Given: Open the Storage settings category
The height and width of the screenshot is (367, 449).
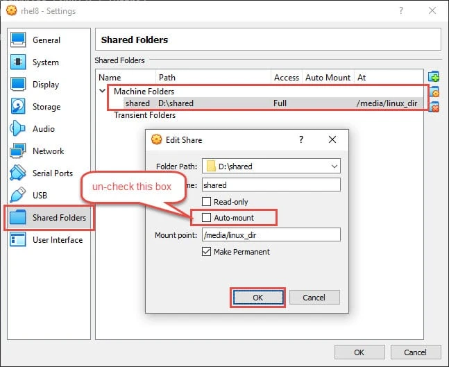Looking at the screenshot, I should click(x=49, y=107).
